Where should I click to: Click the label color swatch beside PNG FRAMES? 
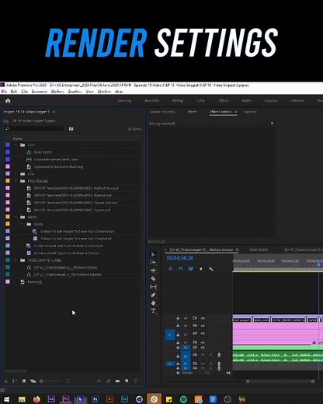coord(8,181)
